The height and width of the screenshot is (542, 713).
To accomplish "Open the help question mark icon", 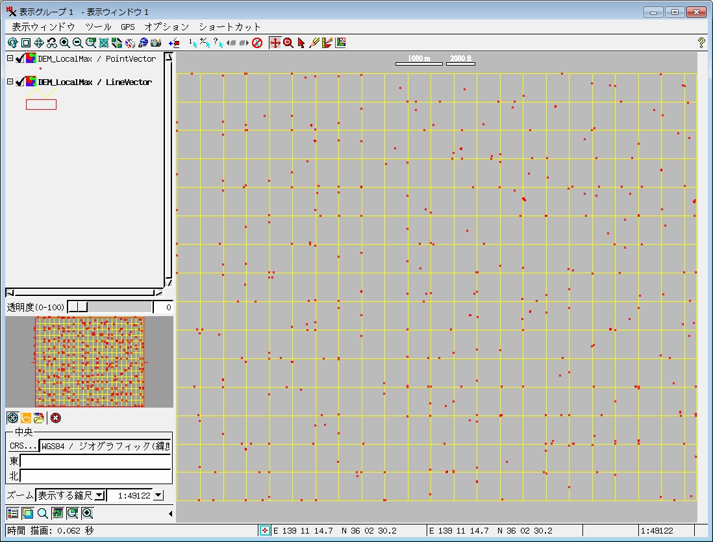I will click(x=701, y=43).
